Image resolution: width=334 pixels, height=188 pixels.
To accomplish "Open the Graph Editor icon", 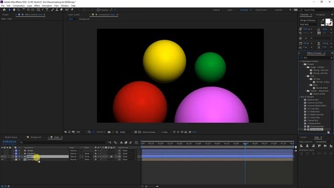I will [x=136, y=143].
